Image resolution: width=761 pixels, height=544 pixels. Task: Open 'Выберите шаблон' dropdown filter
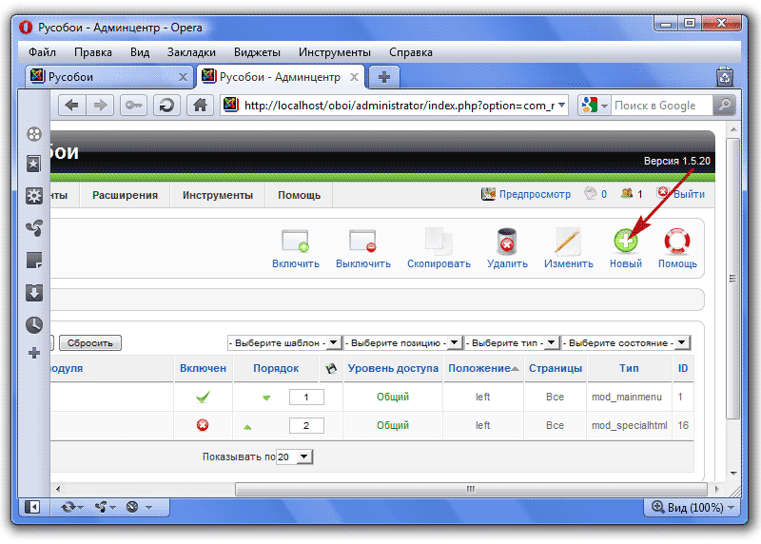283,342
